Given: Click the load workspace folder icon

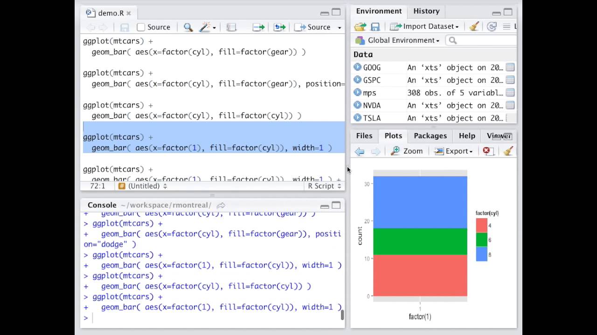Looking at the screenshot, I should 360,27.
